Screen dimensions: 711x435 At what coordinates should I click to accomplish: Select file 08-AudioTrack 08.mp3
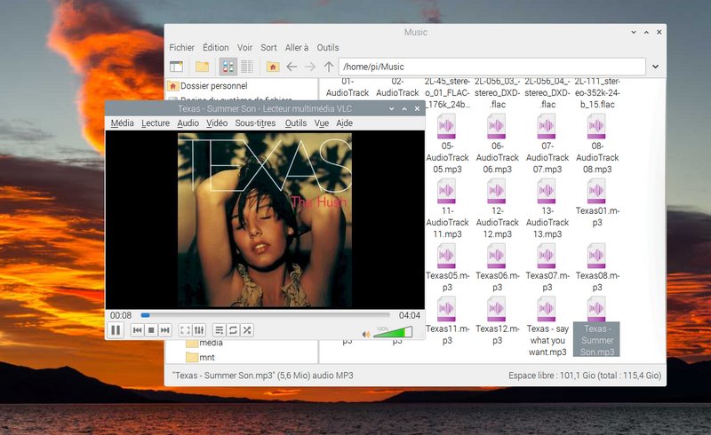pos(596,144)
